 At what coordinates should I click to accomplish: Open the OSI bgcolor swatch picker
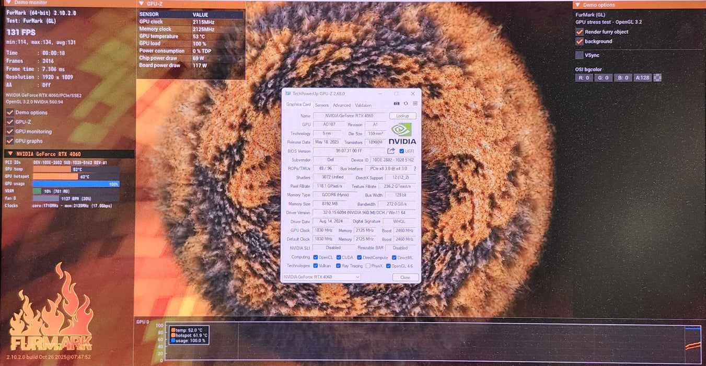657,78
